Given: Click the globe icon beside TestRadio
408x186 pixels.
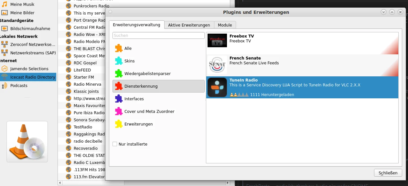Looking at the screenshot, I should 68,127.
